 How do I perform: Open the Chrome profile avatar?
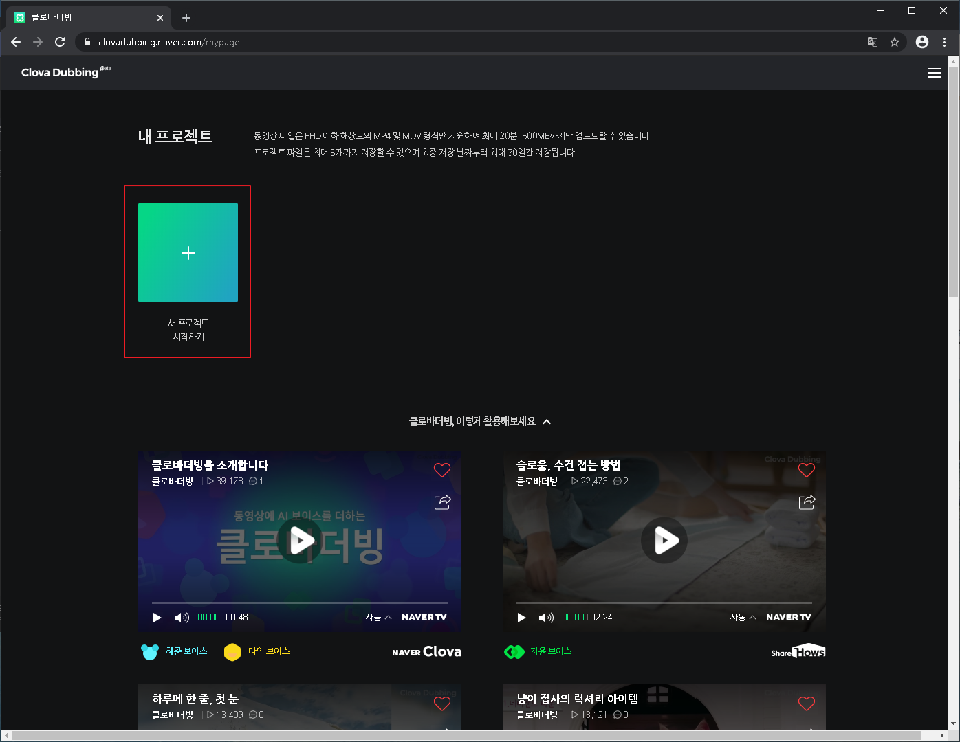[x=922, y=42]
